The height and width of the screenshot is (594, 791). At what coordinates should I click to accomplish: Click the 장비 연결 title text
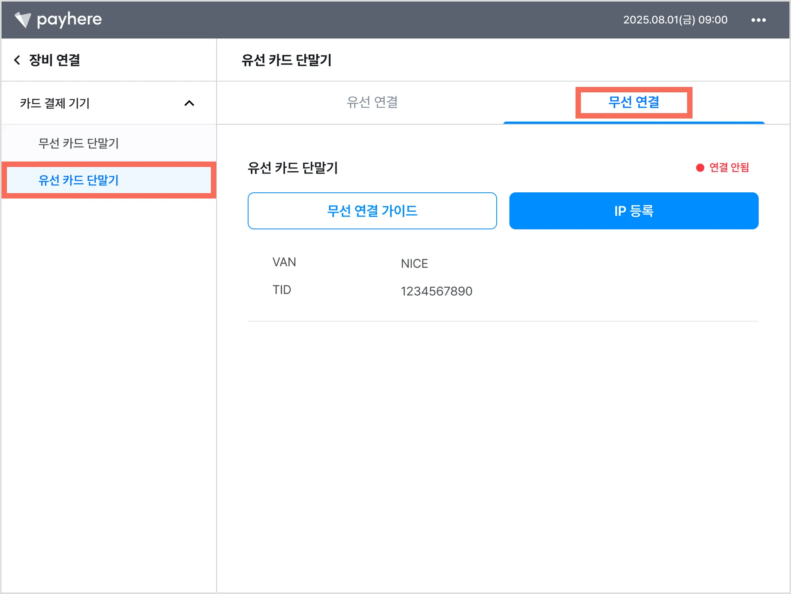(x=54, y=60)
